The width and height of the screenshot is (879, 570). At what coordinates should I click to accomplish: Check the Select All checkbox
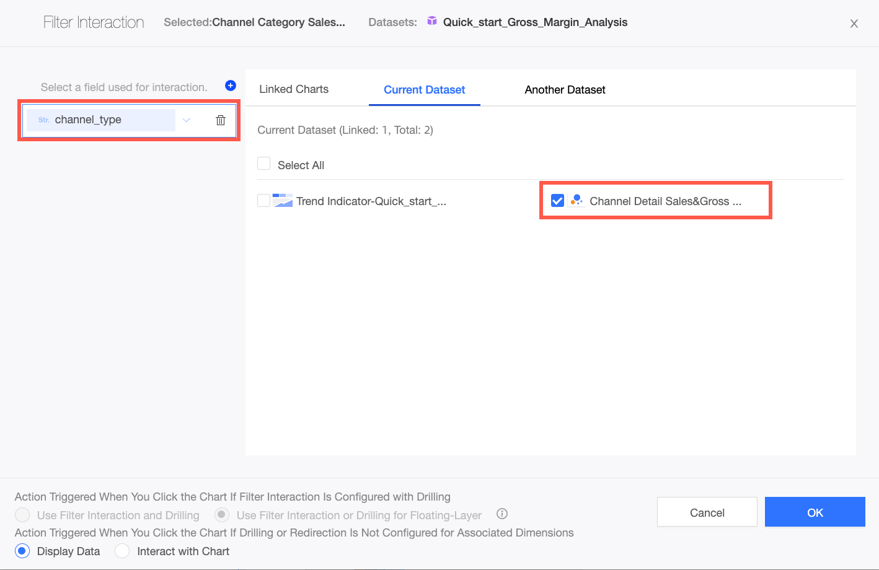[x=264, y=164]
